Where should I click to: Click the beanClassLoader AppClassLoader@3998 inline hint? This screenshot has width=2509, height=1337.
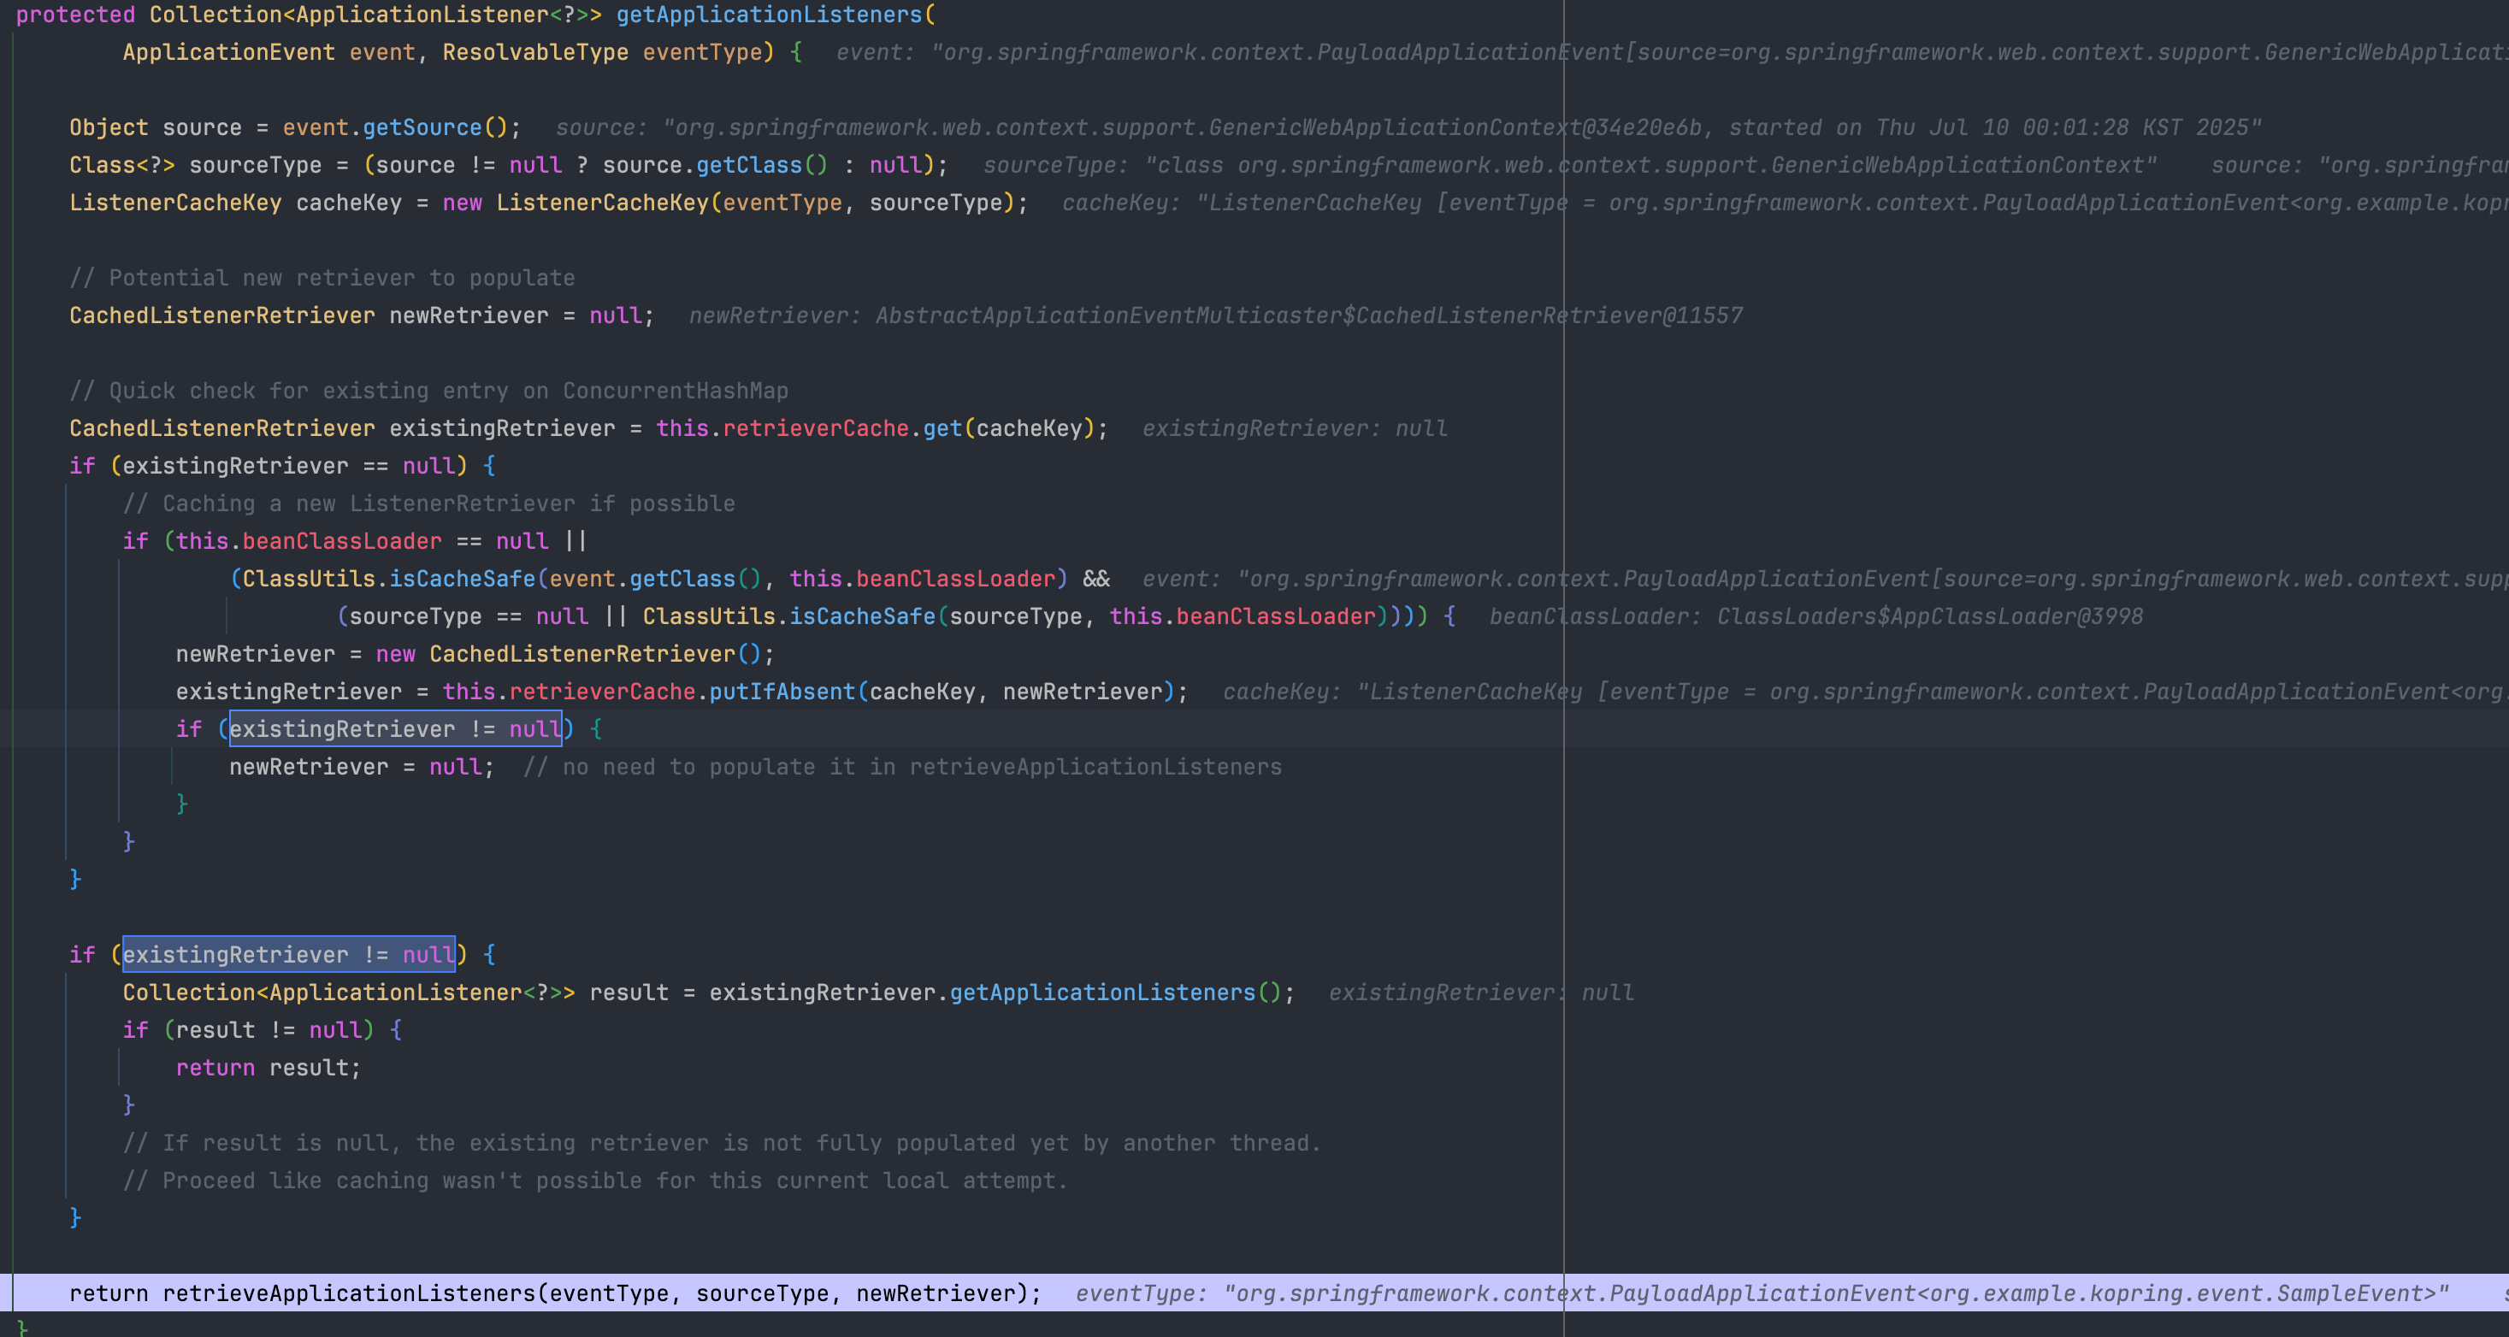1815,616
